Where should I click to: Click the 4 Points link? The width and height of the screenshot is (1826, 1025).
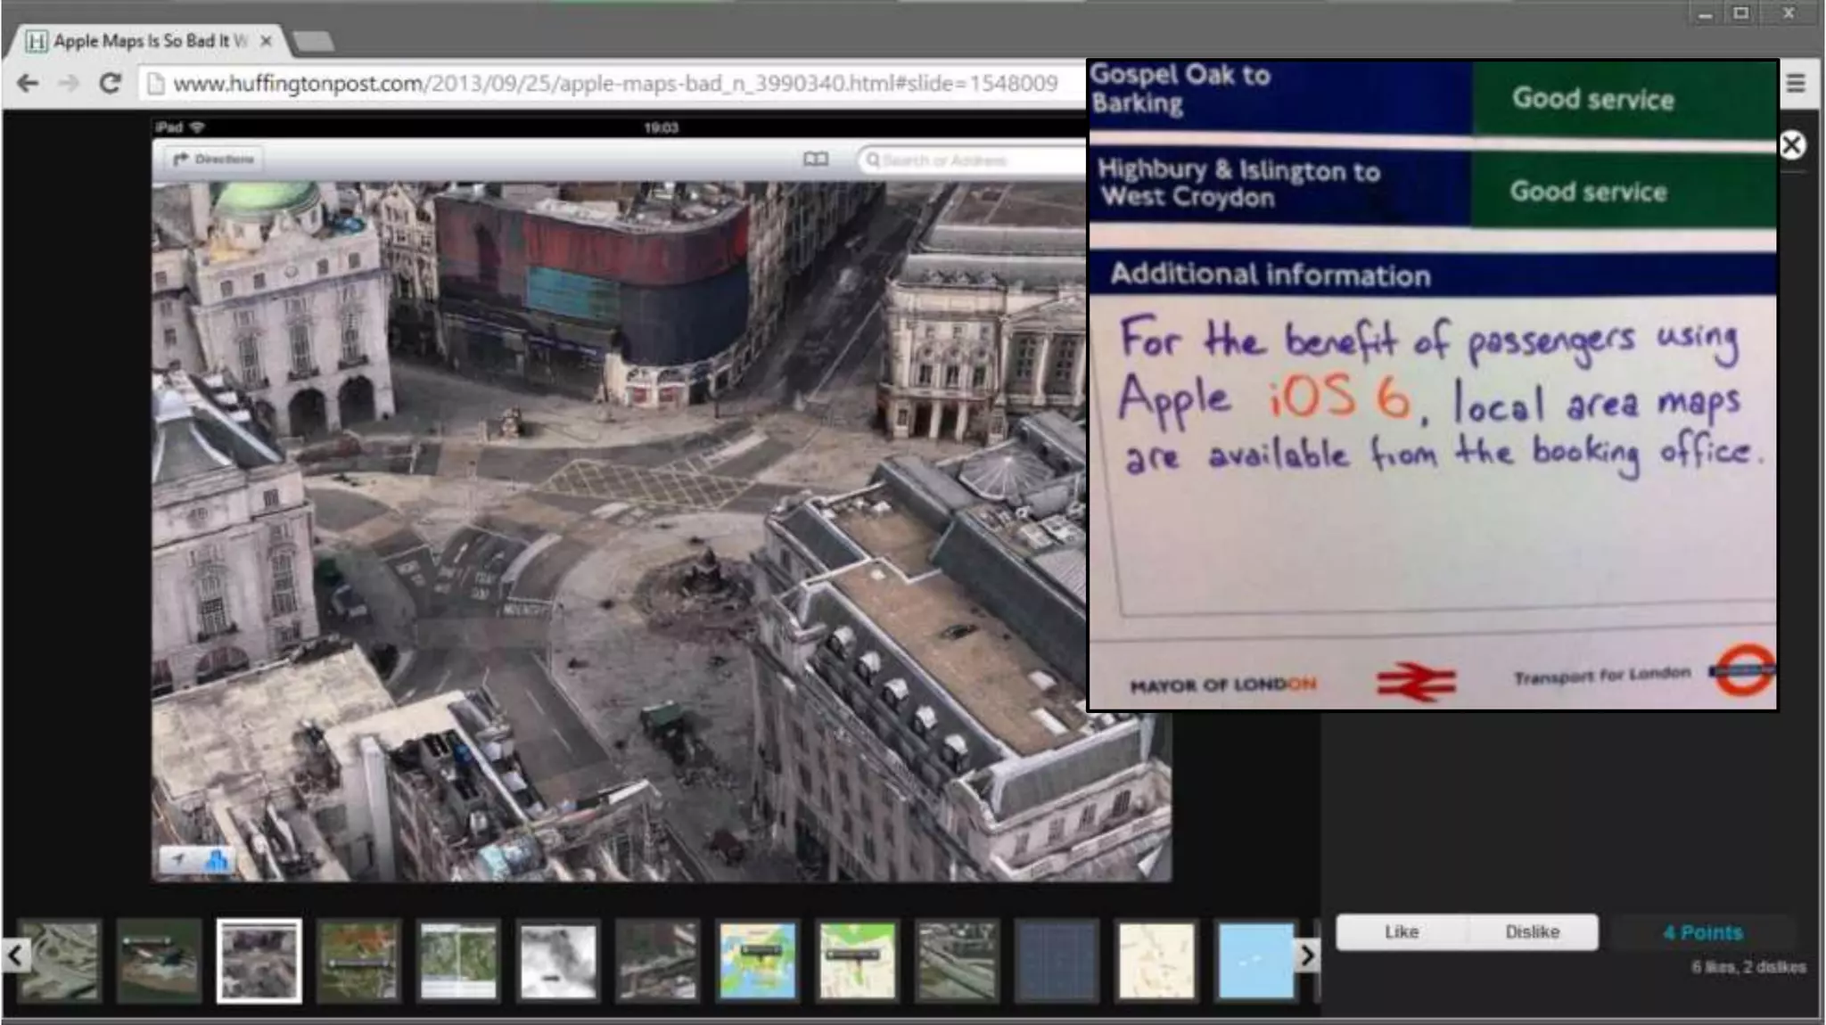tap(1702, 932)
